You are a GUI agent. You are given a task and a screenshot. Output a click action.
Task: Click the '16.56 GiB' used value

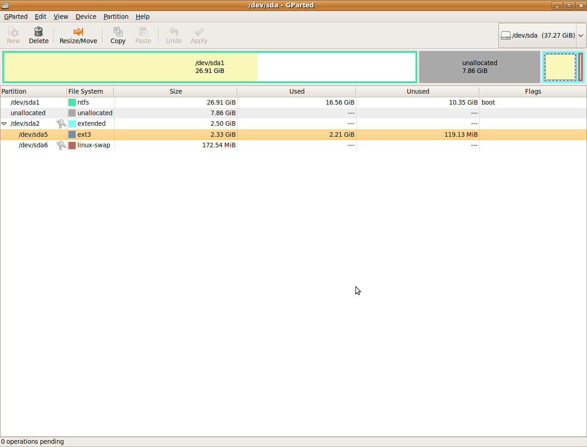(x=340, y=102)
